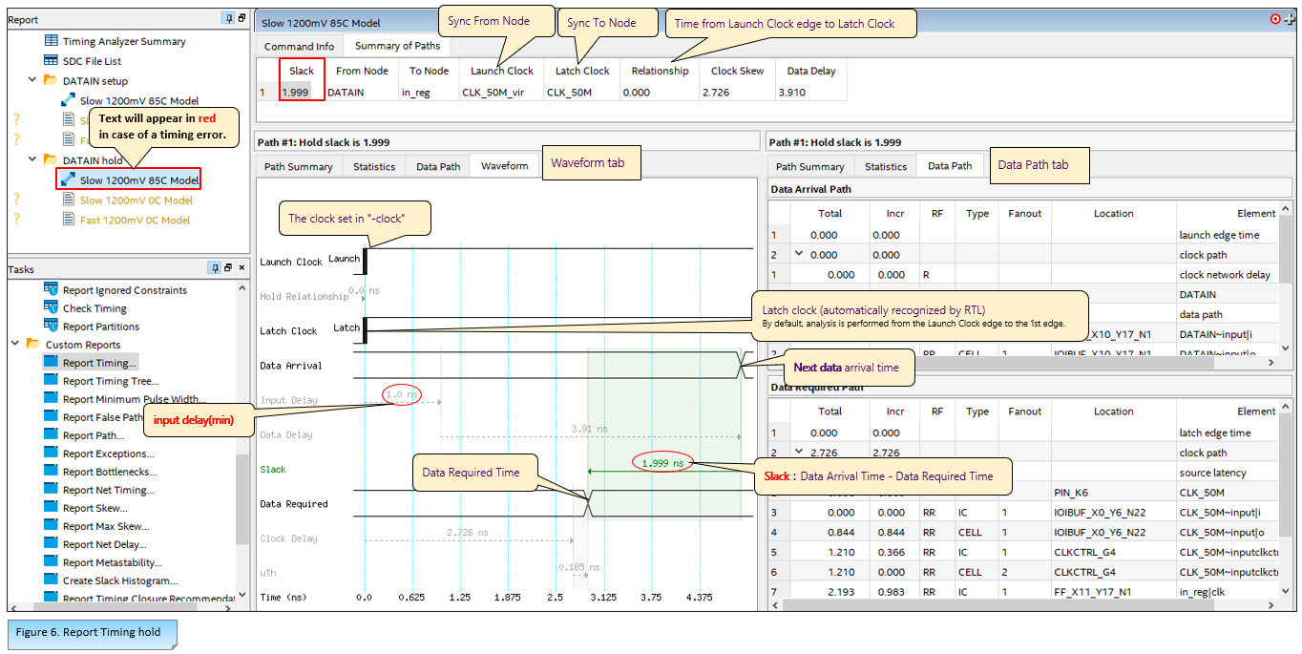This screenshot has width=1302, height=654.
Task: Collapse the DATAIN setup folder
Action: click(32, 81)
